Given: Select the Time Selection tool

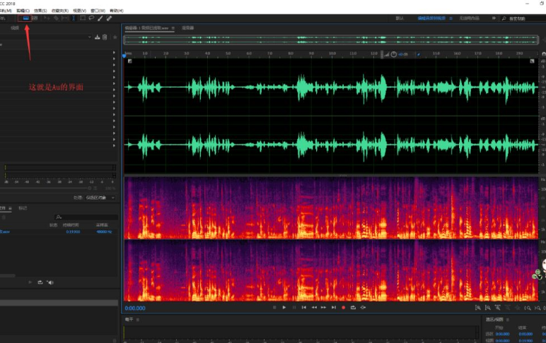Looking at the screenshot, I should 74,18.
